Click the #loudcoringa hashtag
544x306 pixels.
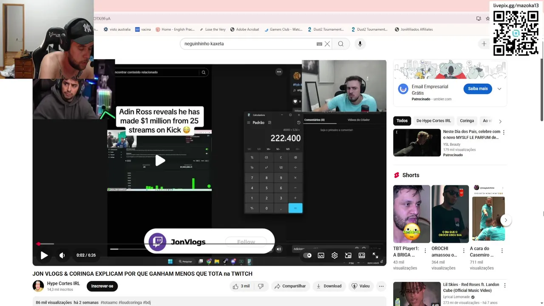(130, 303)
